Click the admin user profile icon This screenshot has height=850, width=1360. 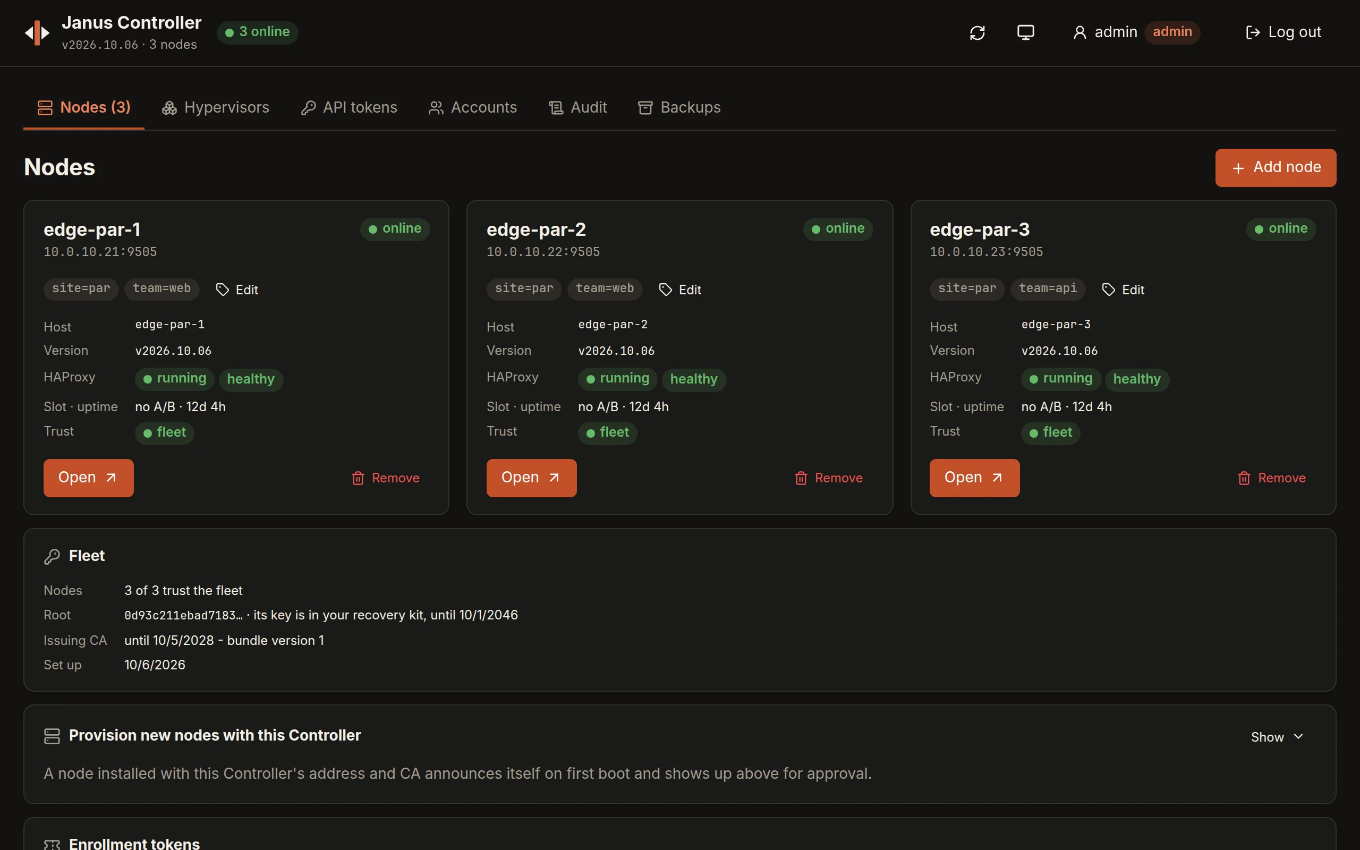[1079, 32]
